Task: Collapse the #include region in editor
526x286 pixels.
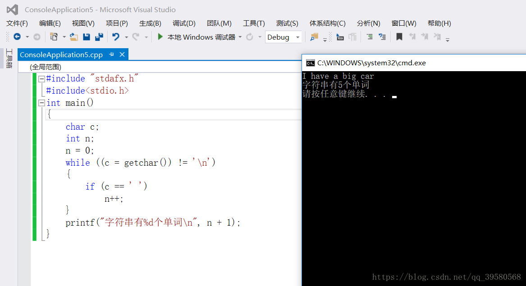Action: click(41, 79)
